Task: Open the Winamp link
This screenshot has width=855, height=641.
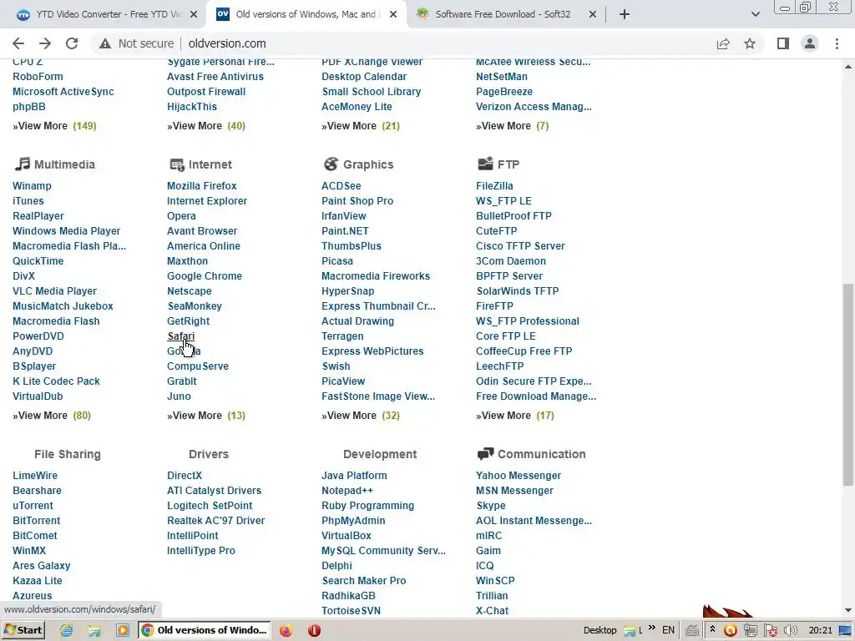Action: (x=32, y=186)
